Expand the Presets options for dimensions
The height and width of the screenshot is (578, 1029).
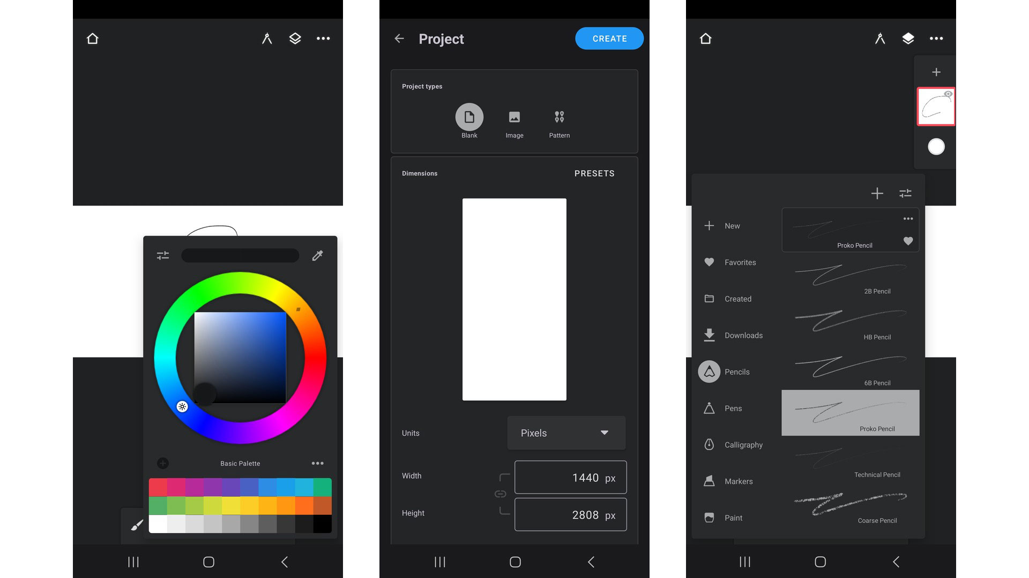coord(593,173)
